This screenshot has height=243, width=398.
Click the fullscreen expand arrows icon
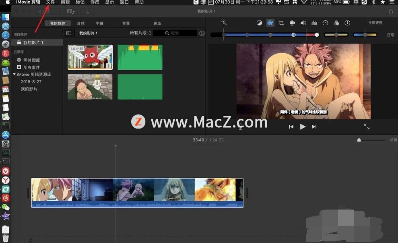tap(367, 127)
